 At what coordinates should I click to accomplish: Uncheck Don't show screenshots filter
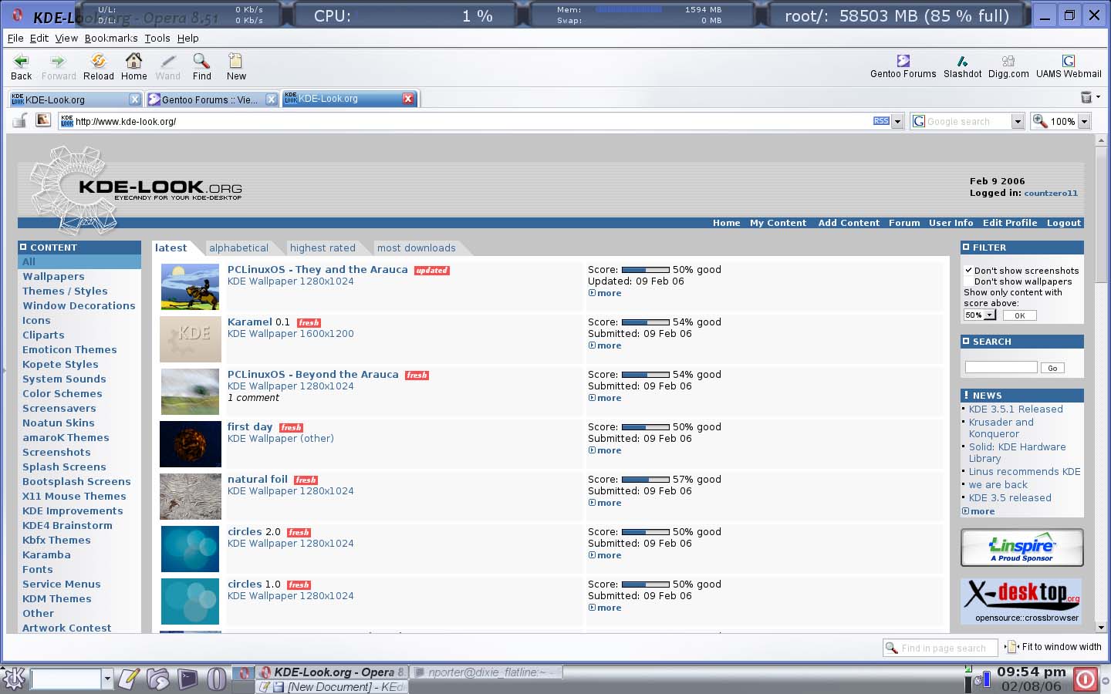point(968,271)
